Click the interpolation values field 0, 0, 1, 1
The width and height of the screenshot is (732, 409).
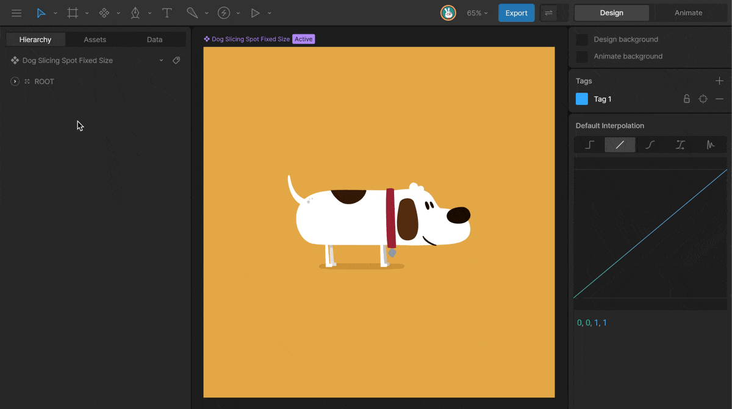(592, 322)
